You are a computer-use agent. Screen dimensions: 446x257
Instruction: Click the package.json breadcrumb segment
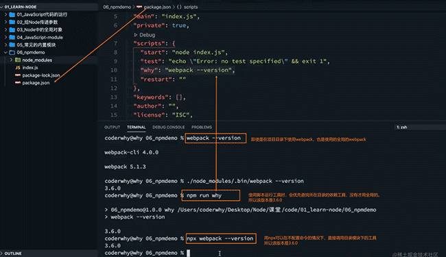157,7
